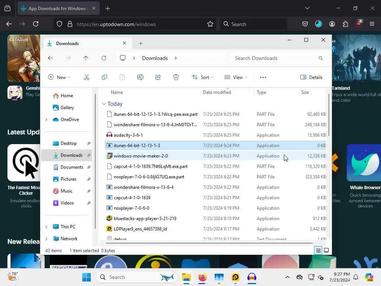This screenshot has width=381, height=286.
Task: Click the Share icon in Explorer toolbar
Action: [x=158, y=77]
